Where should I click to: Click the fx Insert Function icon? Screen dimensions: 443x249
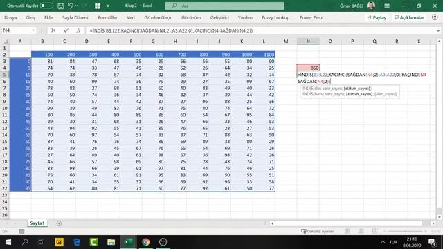[78, 30]
